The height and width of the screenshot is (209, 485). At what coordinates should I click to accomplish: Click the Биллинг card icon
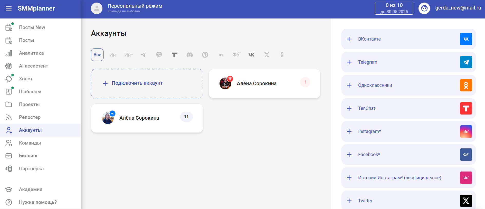point(9,156)
